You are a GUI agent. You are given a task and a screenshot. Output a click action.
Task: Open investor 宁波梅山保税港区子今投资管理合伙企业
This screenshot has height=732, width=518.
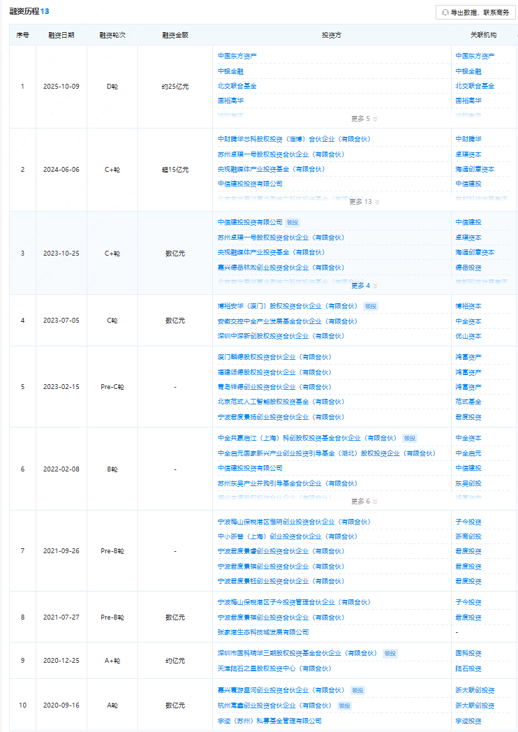click(294, 602)
